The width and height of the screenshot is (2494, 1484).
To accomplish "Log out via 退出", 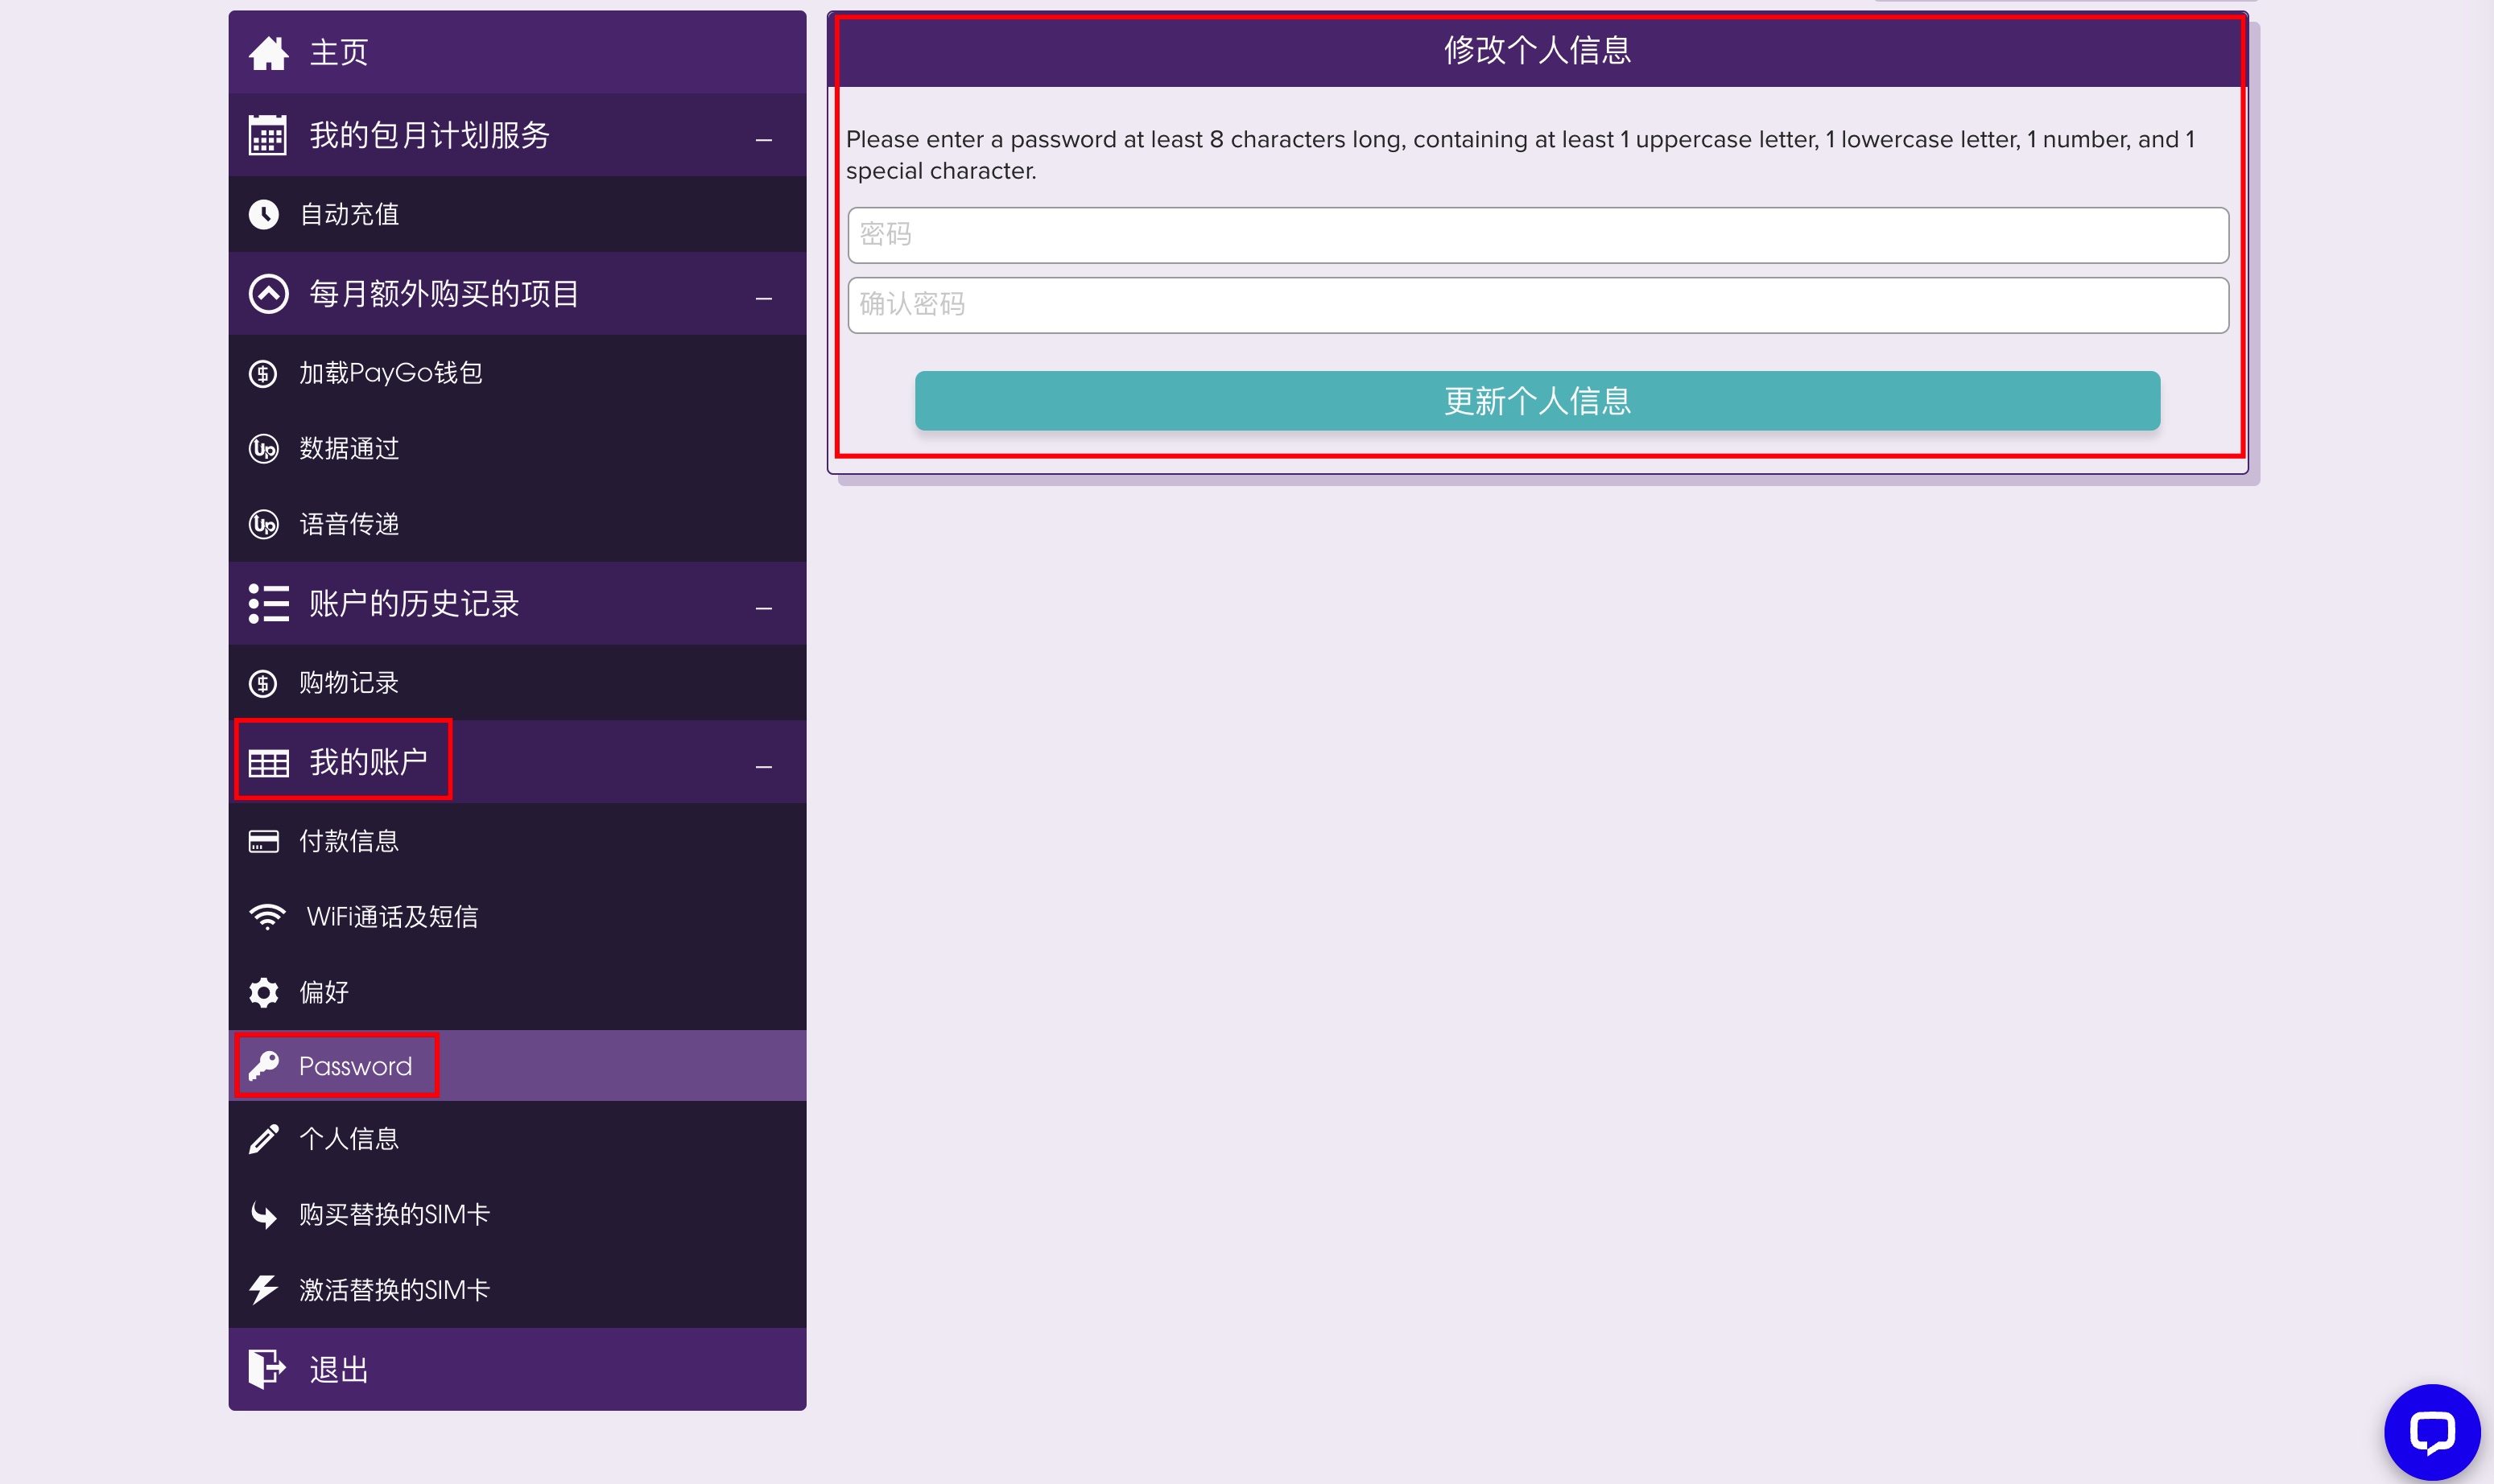I will click(517, 1369).
